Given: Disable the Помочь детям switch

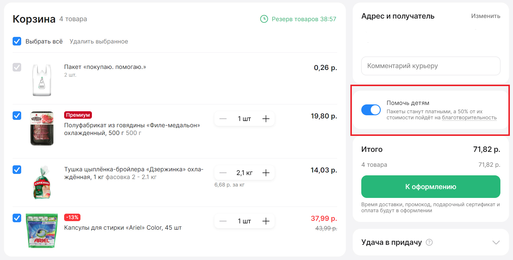Looking at the screenshot, I should coord(371,110).
